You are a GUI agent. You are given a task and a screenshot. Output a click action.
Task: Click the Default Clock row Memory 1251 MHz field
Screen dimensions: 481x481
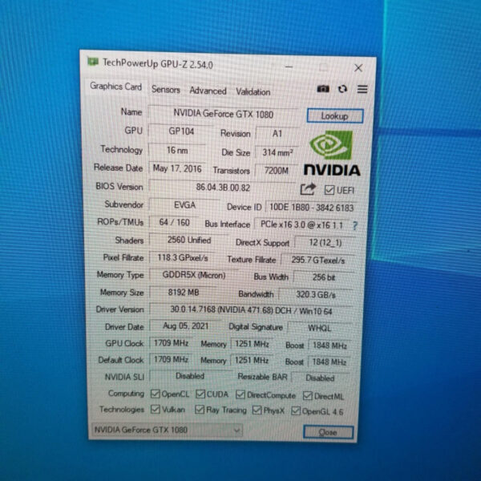252,360
